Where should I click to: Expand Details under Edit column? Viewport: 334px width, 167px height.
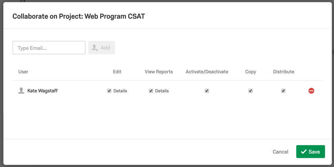(x=120, y=91)
